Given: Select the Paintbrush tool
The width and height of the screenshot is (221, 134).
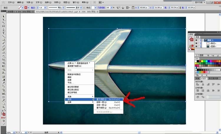Looking at the screenshot, I should tap(3, 43).
